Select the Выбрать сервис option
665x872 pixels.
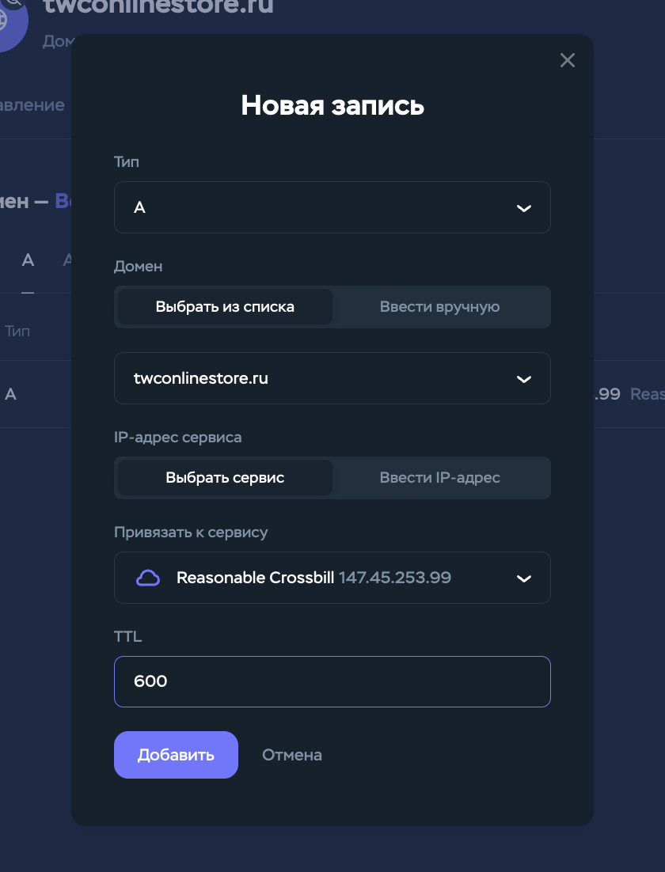click(x=225, y=478)
